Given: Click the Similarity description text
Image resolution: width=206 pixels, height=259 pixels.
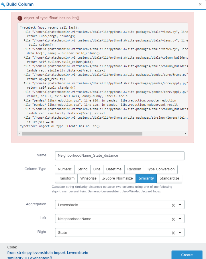Looking at the screenshot, I should 112,189.
